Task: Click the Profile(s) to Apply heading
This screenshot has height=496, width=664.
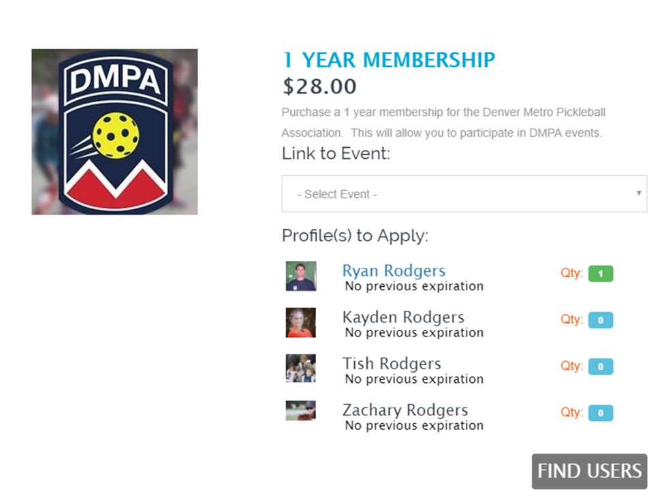Action: tap(355, 236)
